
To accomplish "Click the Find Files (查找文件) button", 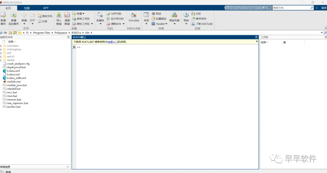I will (x=45, y=16).
